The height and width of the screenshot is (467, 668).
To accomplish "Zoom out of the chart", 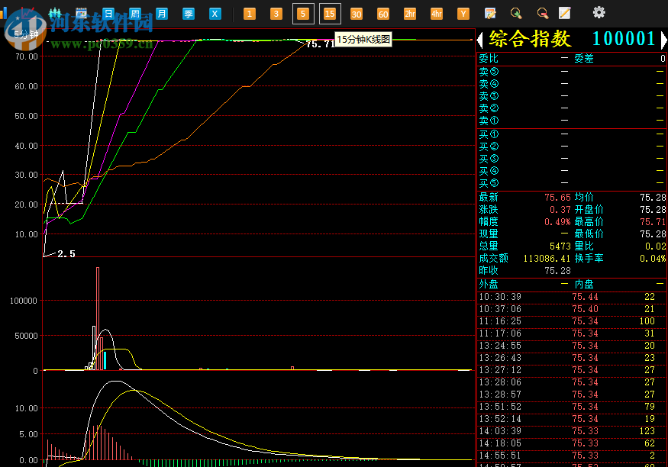I will [542, 13].
